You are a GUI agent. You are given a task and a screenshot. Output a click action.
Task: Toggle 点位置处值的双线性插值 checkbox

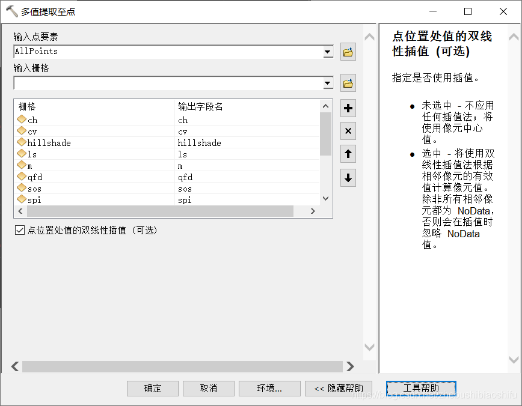20,230
